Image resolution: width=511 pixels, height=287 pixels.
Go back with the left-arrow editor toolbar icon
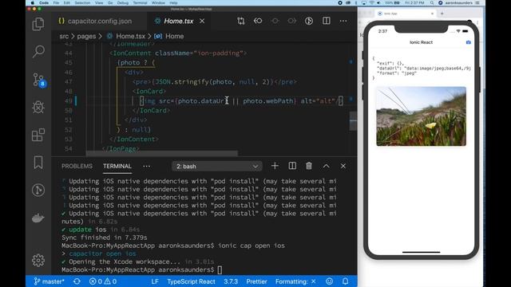pyautogui.click(x=258, y=22)
